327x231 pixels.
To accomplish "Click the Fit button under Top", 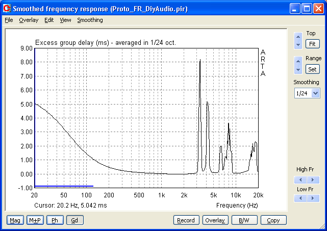I will 312,44.
